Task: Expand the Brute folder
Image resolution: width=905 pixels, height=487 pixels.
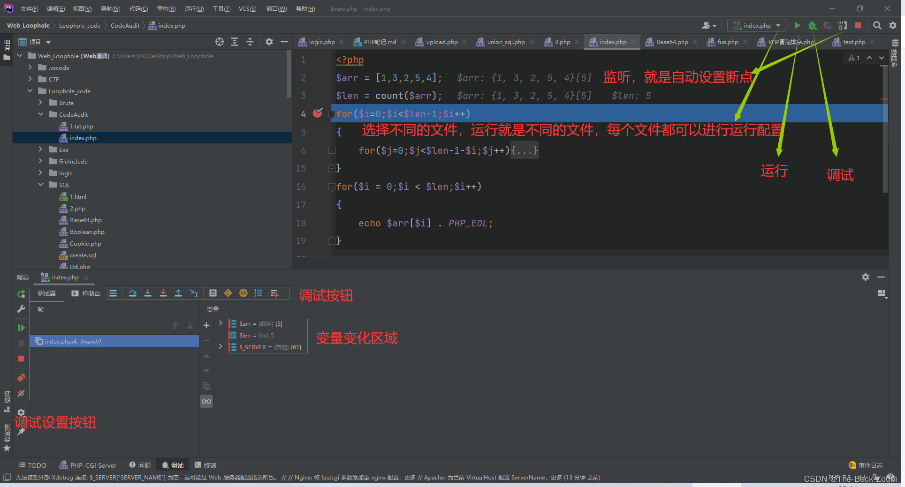Action: tap(41, 103)
